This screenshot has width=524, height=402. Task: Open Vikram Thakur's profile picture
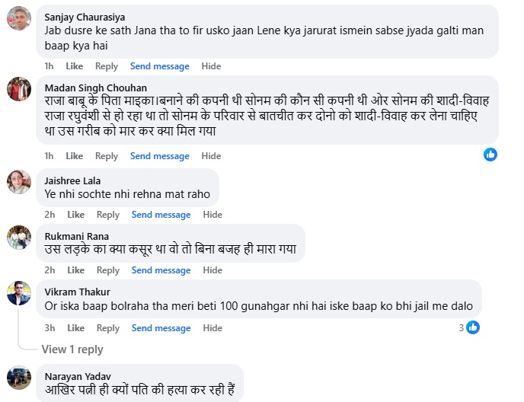click(x=19, y=293)
